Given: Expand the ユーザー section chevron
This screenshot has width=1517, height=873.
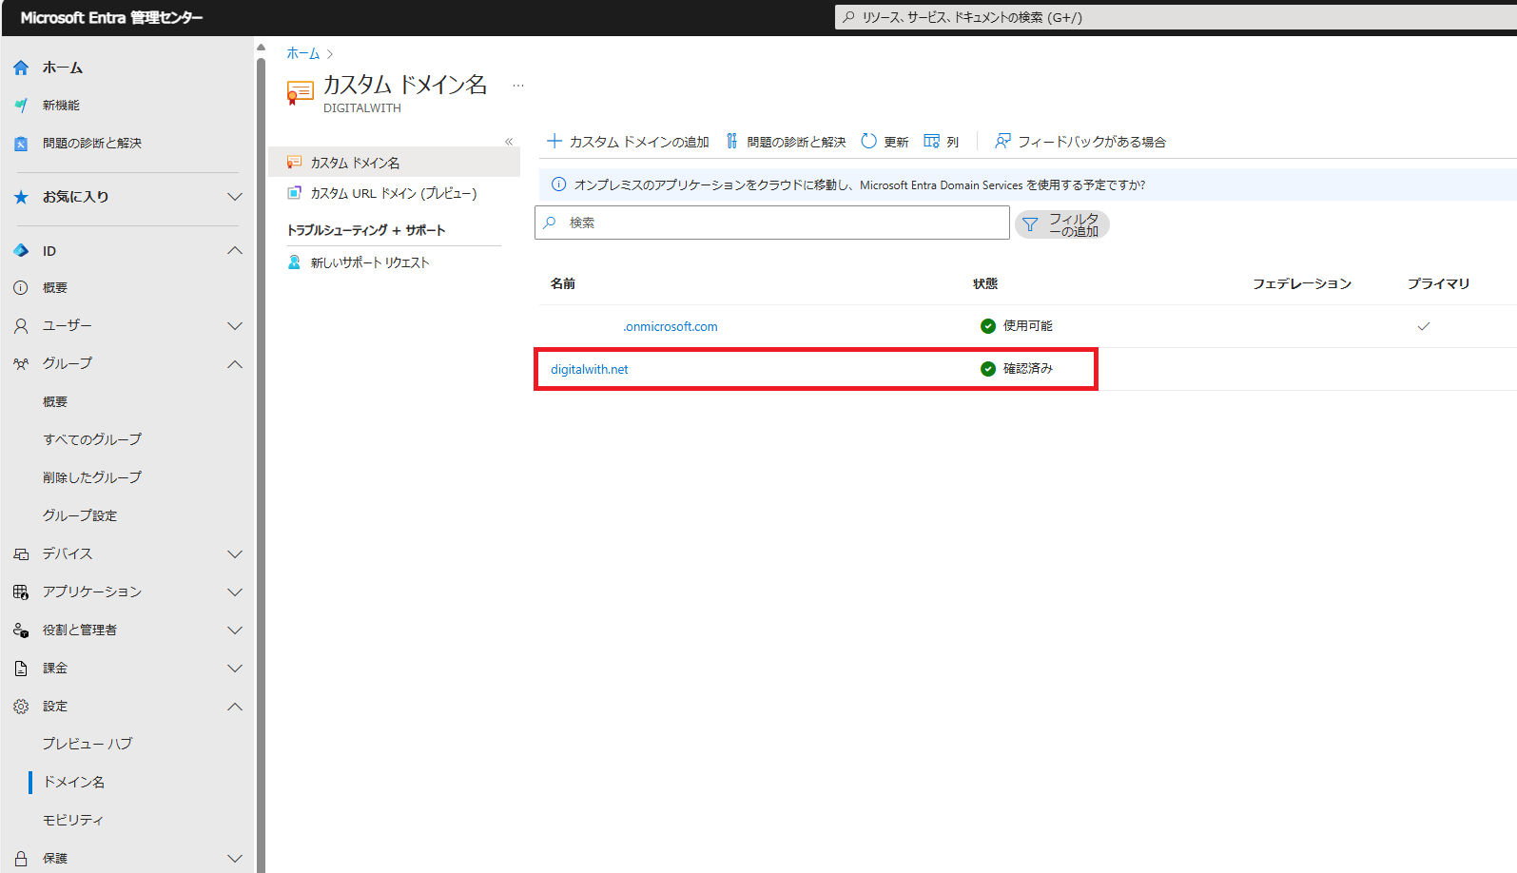Looking at the screenshot, I should [x=235, y=326].
